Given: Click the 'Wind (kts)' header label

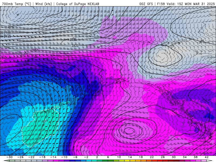Looking at the screenshot, I should click(x=43, y=4).
